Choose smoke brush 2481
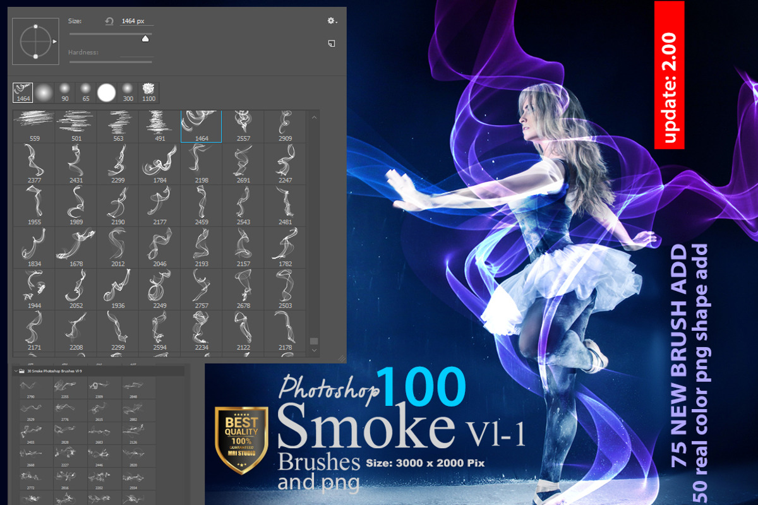This screenshot has width=758, height=505. tap(285, 206)
